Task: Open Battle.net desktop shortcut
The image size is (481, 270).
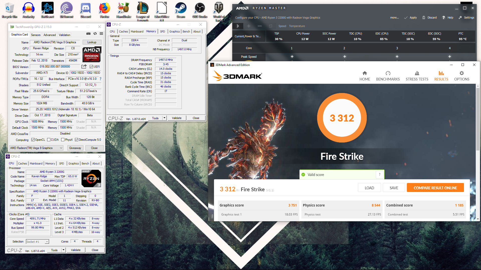Action: pos(48,10)
